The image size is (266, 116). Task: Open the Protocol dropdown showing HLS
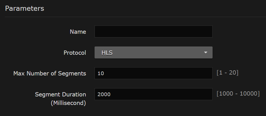[153, 53]
